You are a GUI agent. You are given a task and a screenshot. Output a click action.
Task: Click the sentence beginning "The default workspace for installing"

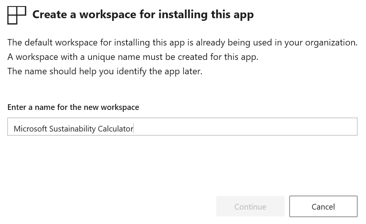pos(182,42)
